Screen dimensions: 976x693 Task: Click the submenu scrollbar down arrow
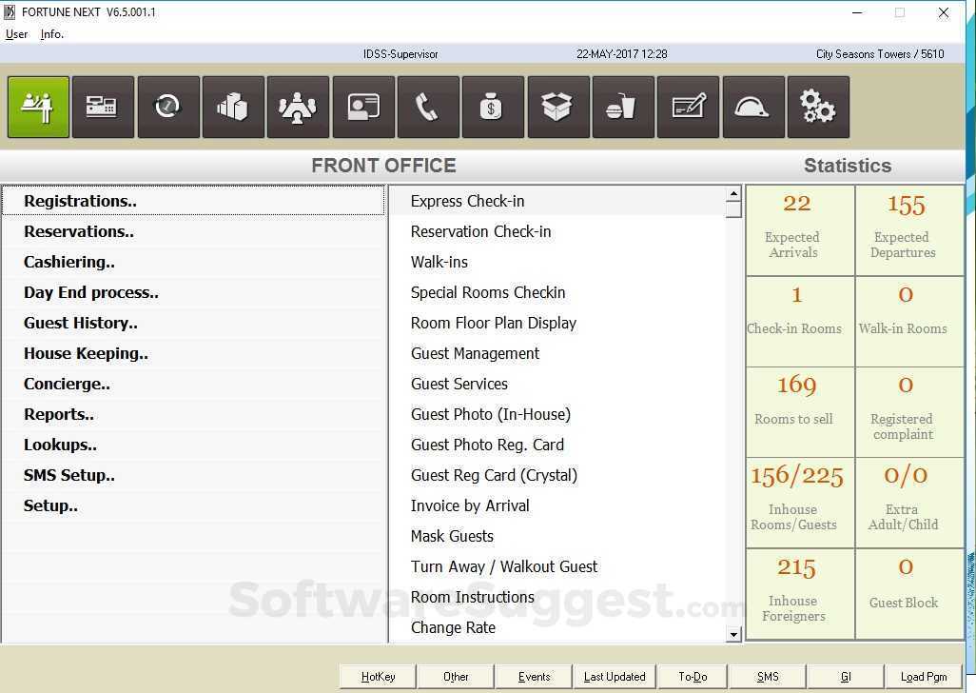coord(733,634)
